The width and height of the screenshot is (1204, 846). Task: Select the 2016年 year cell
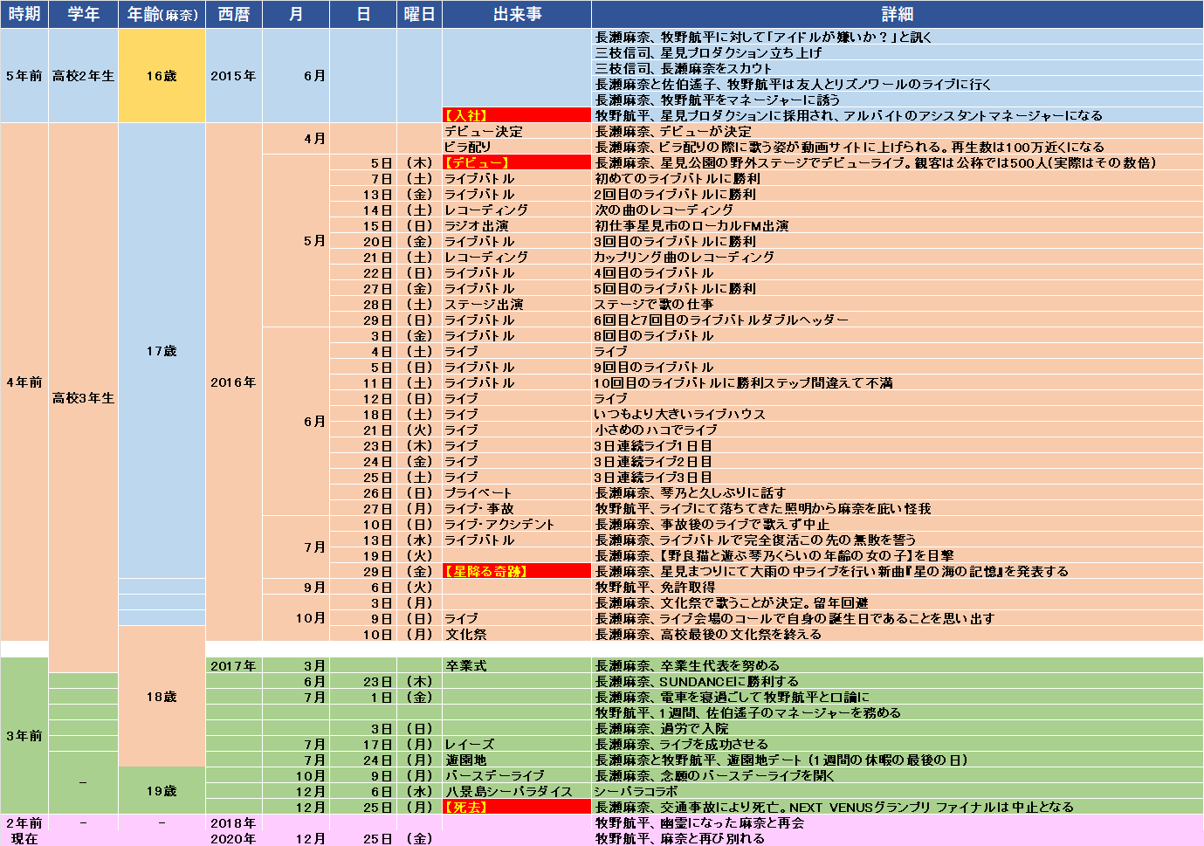coord(233,382)
